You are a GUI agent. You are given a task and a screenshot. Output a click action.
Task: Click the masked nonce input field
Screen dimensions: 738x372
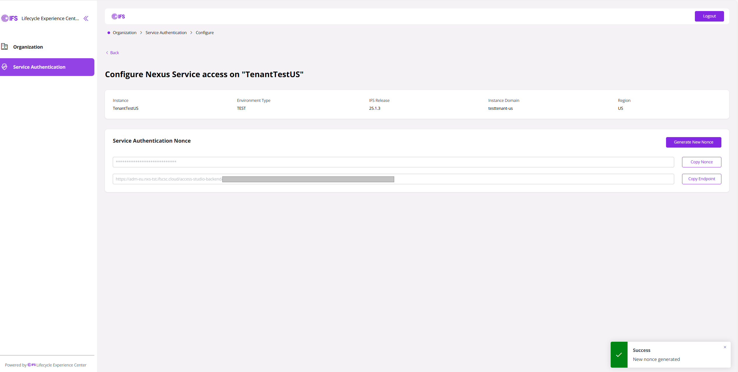coord(393,162)
